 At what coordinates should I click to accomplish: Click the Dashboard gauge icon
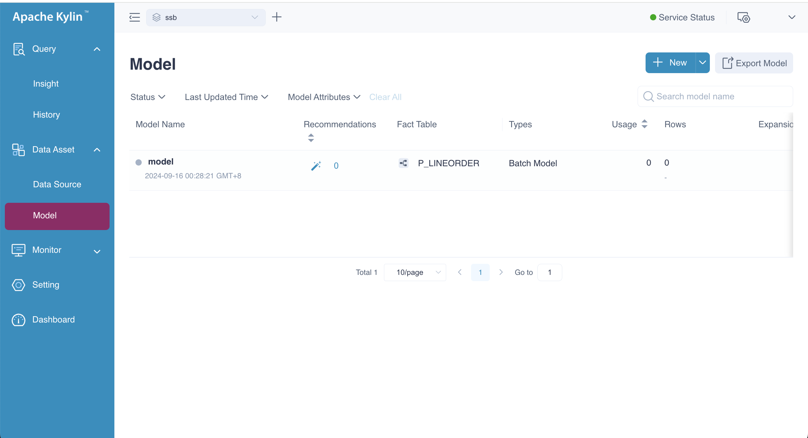18,320
